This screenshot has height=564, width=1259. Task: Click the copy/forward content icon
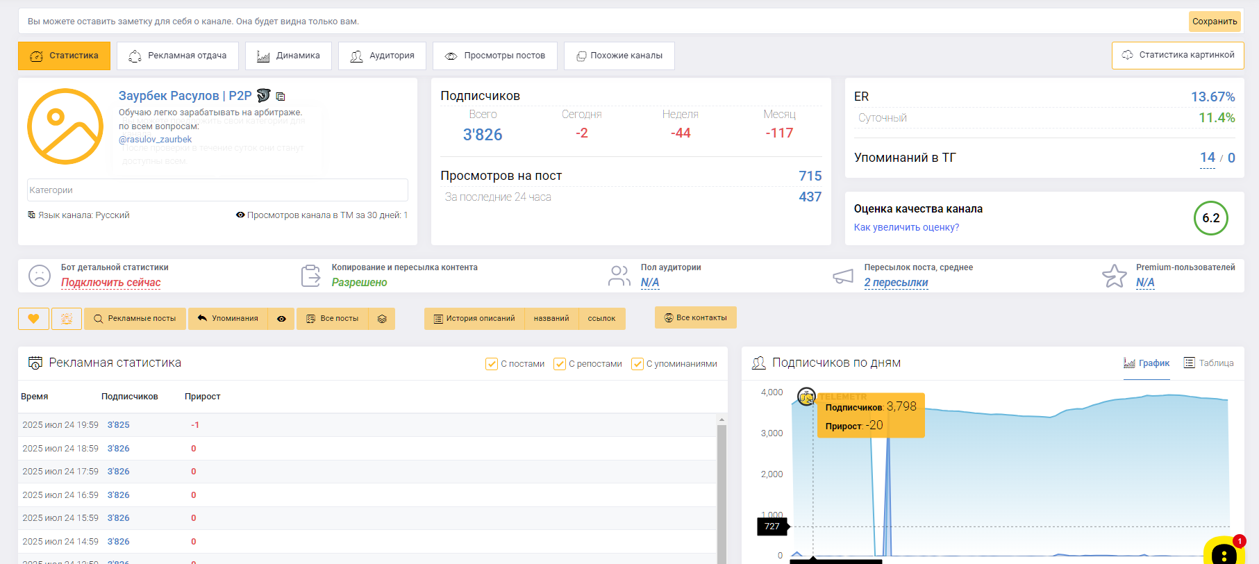coord(311,276)
